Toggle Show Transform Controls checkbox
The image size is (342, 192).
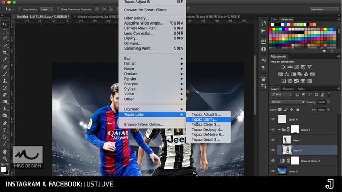[x=58, y=9]
